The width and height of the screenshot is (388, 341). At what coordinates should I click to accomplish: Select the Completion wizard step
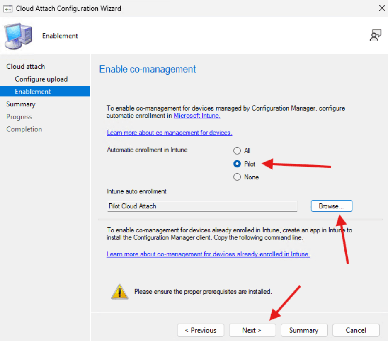[x=24, y=129]
